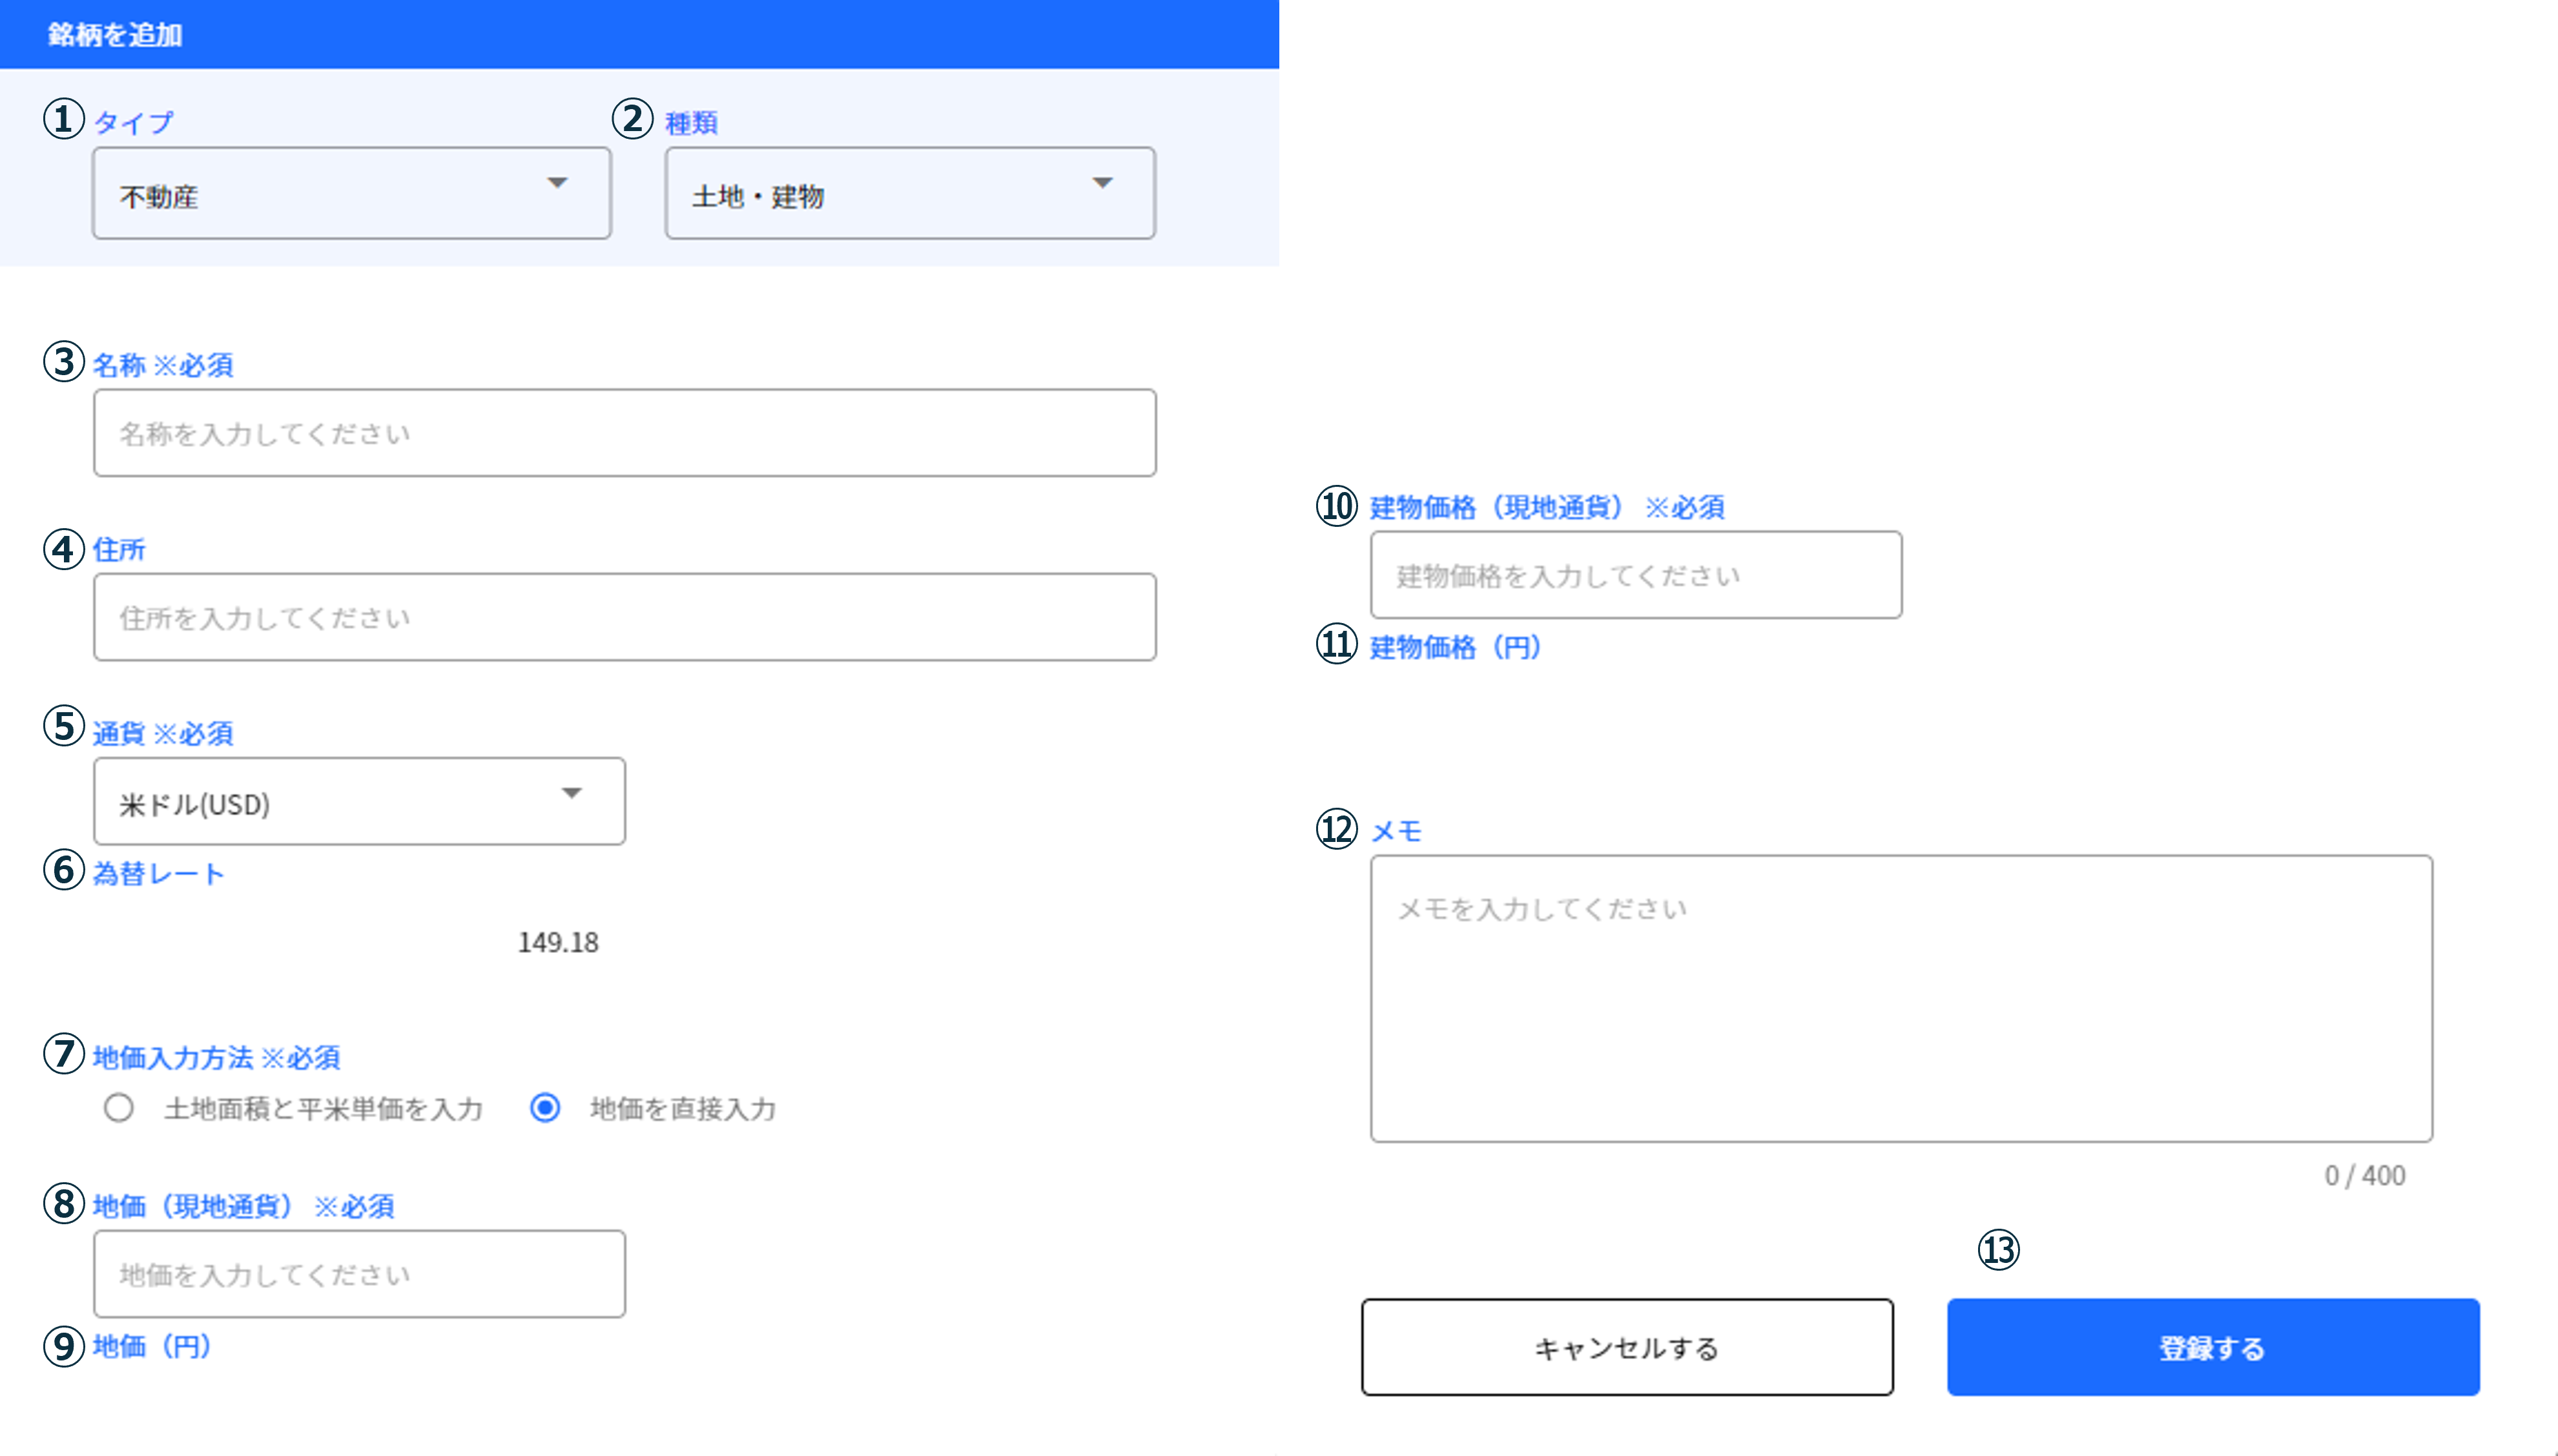The width and height of the screenshot is (2558, 1456).
Task: Click the arrow icon in 種類 dropdown
Action: point(1102,184)
